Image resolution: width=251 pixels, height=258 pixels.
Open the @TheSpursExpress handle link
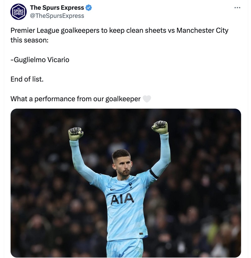coord(53,15)
